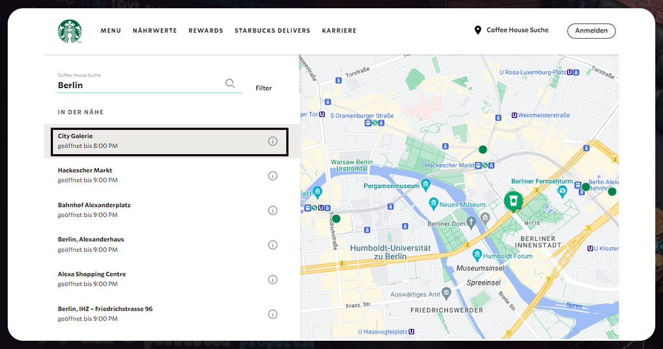Click the search magnifier icon
The image size is (663, 349).
point(230,83)
